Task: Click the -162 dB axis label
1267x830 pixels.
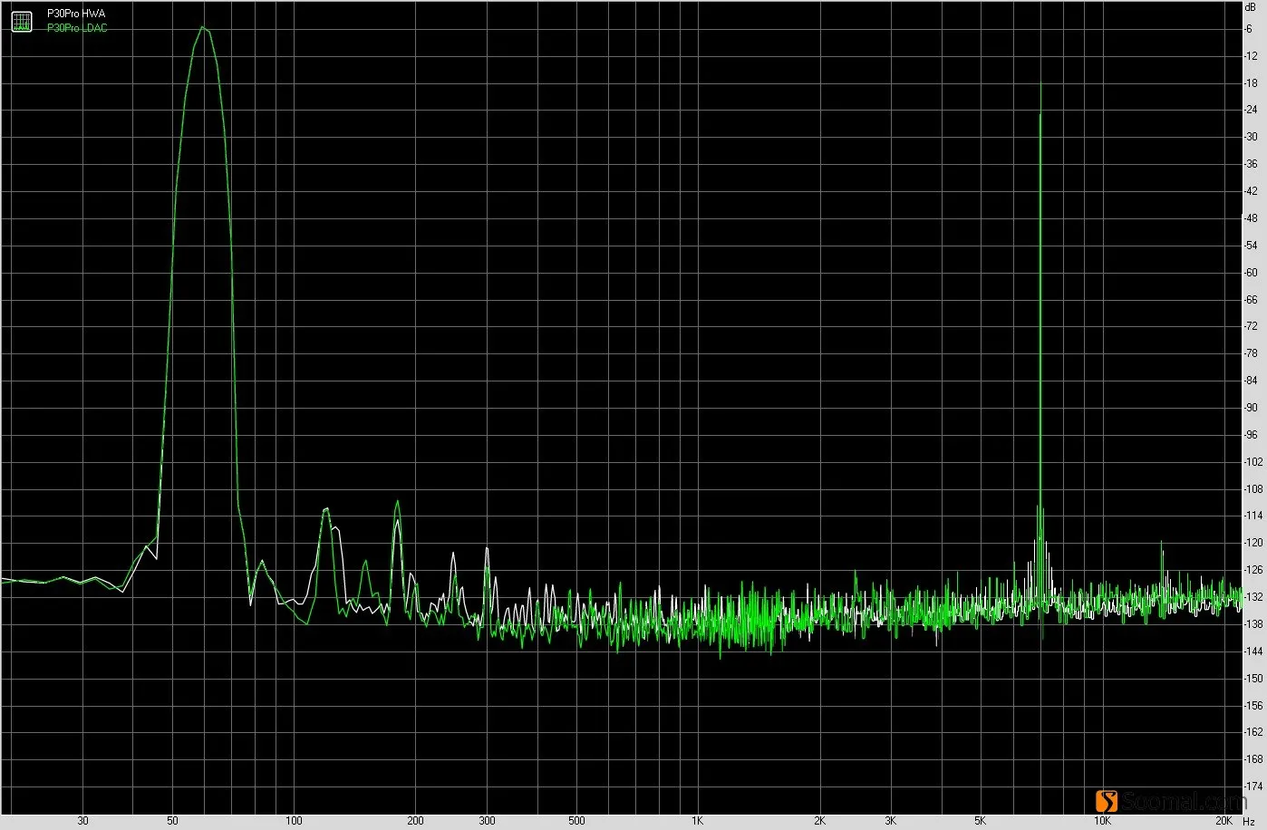Action: [1253, 732]
